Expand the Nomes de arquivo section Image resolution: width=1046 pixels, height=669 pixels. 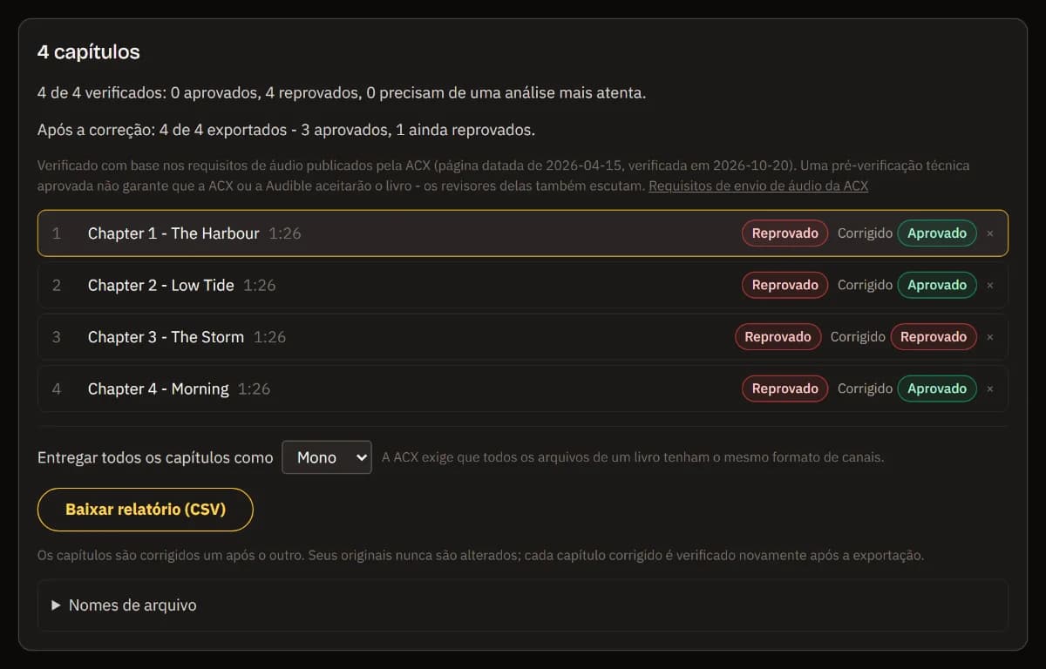tap(523, 605)
